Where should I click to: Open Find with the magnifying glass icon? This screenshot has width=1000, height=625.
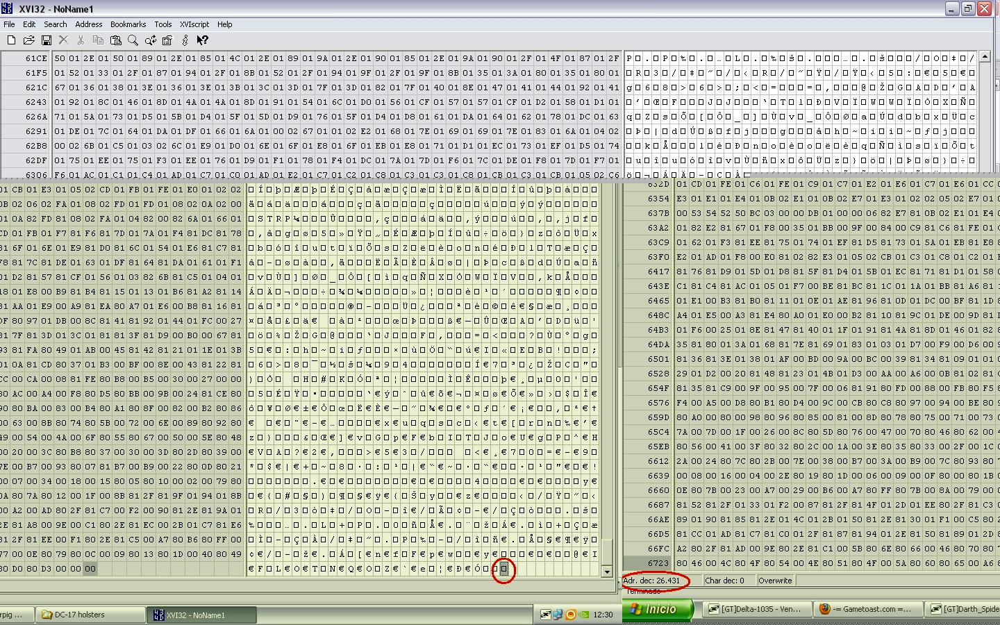[x=133, y=41]
